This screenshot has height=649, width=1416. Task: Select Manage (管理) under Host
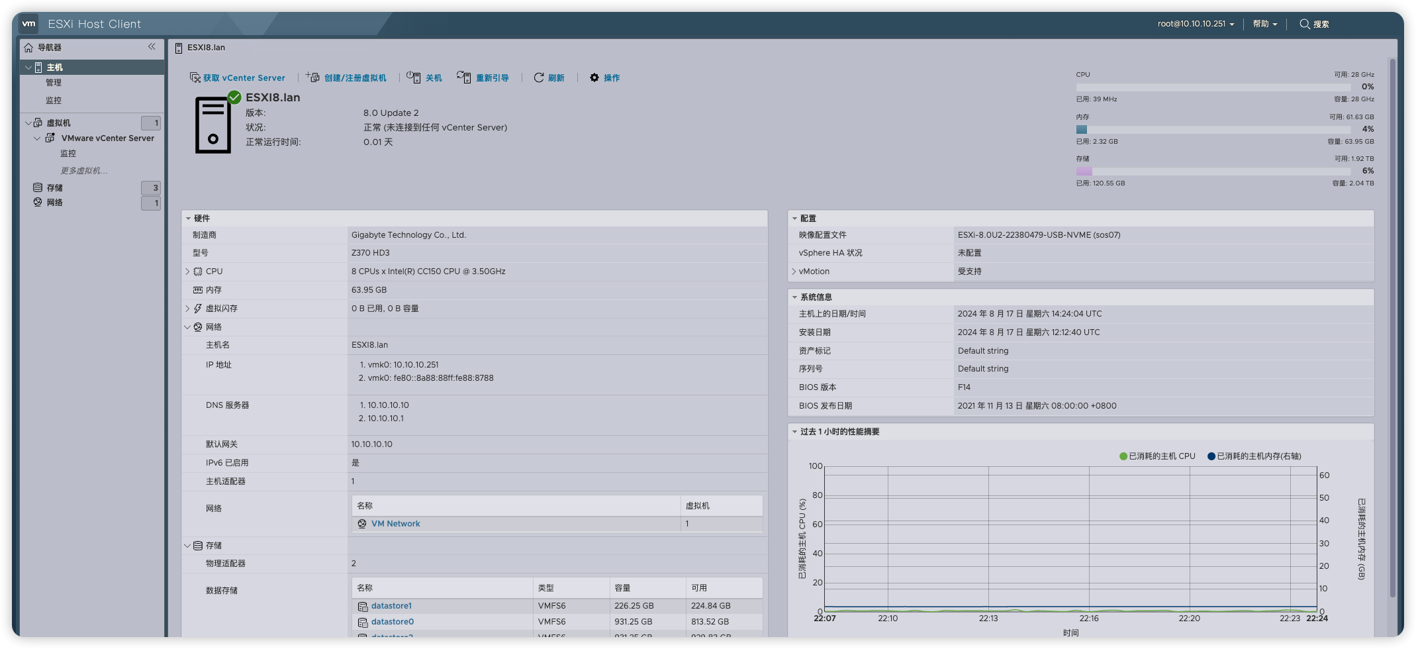click(x=54, y=83)
